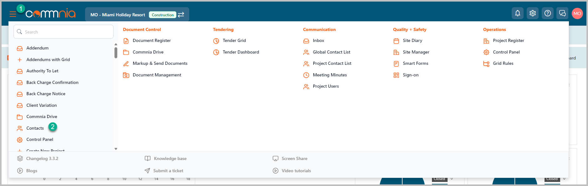Viewport: 588px width, 186px height.
Task: Click inside the Search menu field
Action: (63, 32)
